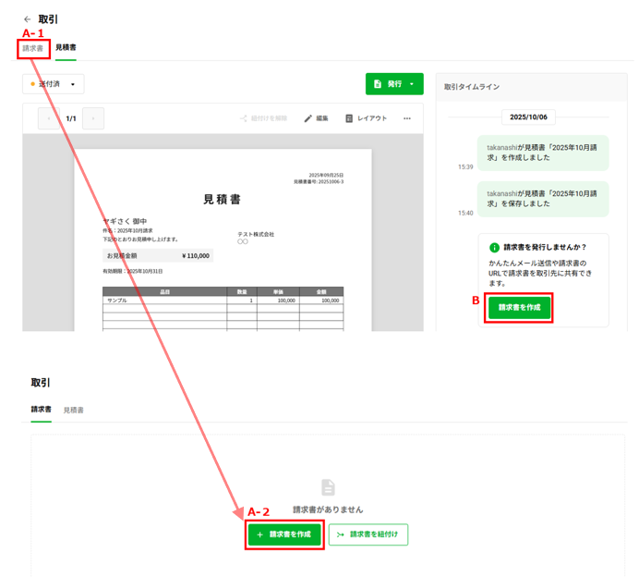
Task: Click the 2025/10/06 timeline date
Action: 528,117
